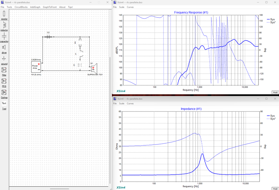Open Scale menu of Frequency Response window
The width and height of the screenshot is (279, 190).
pos(122,7)
